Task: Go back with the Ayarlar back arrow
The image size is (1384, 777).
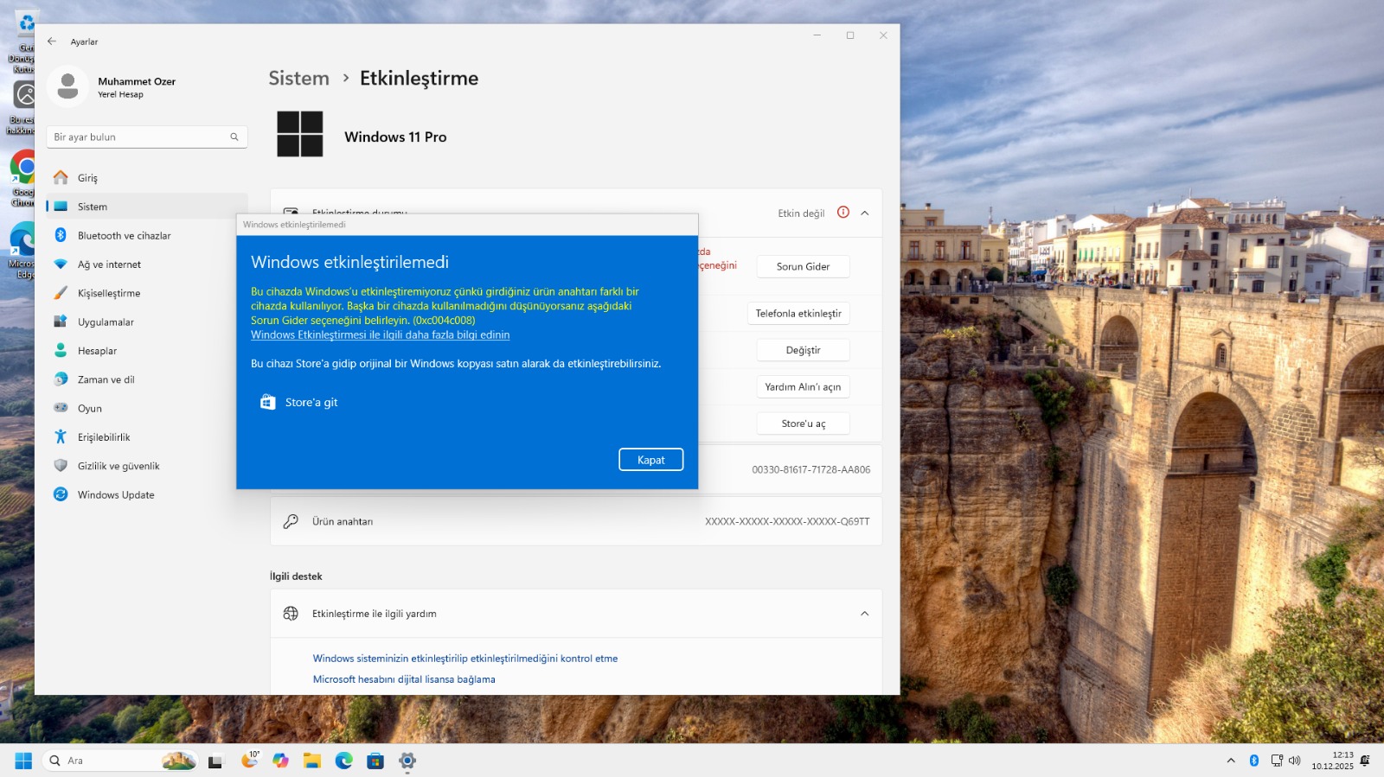Action: [52, 41]
